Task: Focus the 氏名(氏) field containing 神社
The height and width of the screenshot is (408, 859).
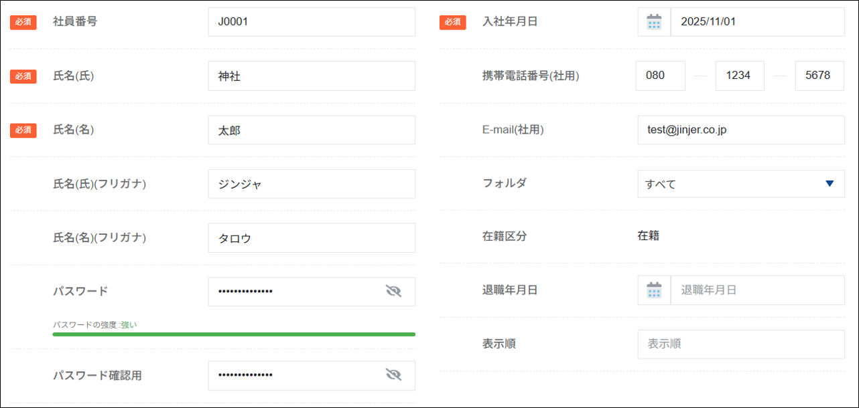Action: tap(312, 76)
